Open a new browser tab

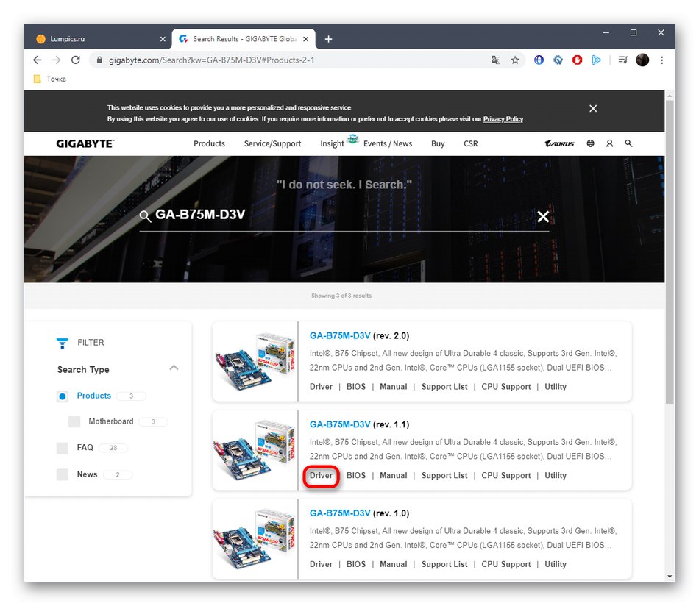(x=329, y=39)
